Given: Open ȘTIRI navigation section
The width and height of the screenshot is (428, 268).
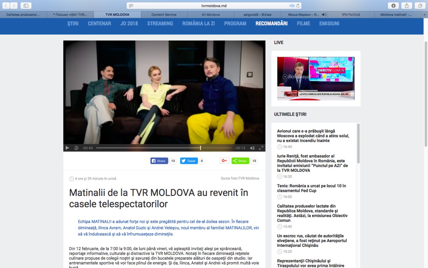Looking at the screenshot, I should click(x=73, y=23).
